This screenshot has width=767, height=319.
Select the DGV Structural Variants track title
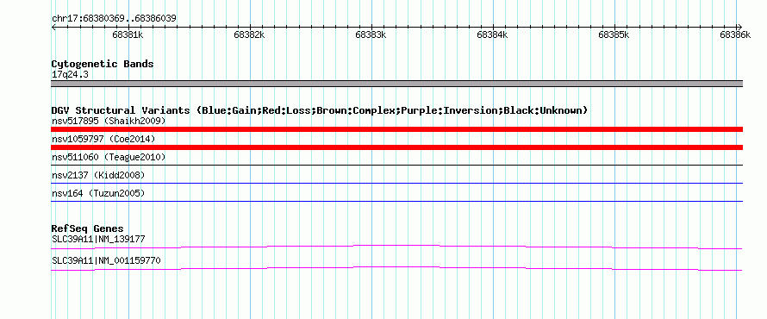click(320, 110)
